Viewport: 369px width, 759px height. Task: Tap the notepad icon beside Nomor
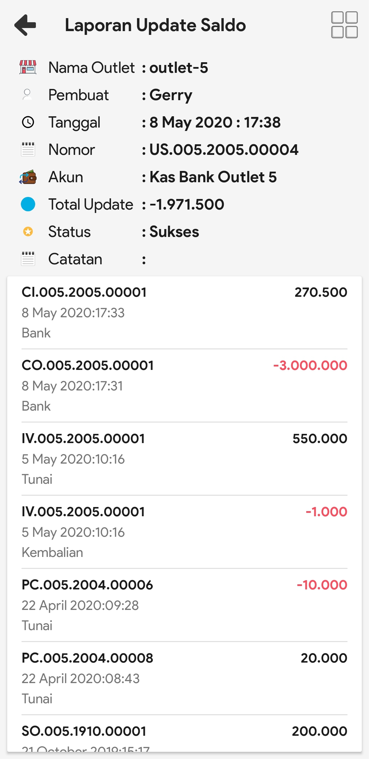point(28,149)
